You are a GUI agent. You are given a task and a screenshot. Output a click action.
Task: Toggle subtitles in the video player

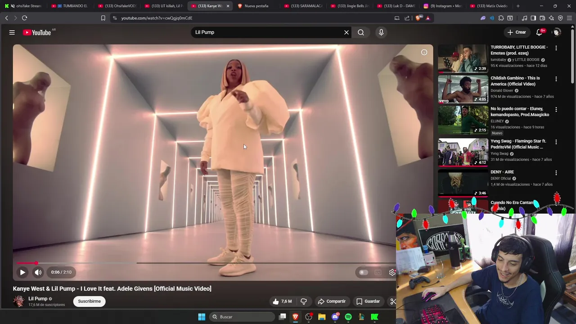(x=378, y=272)
